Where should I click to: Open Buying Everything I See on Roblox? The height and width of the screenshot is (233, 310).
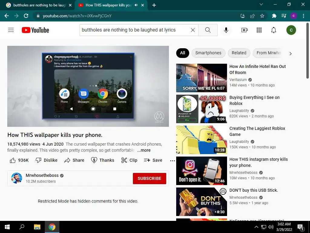[254, 100]
